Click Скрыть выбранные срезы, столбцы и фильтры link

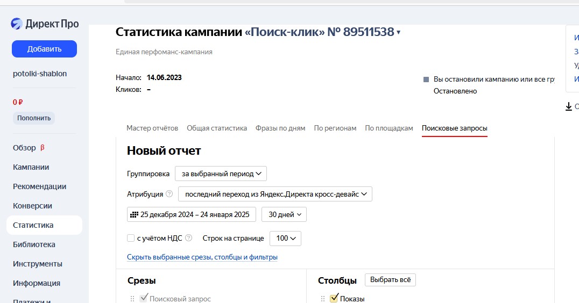coord(202,257)
